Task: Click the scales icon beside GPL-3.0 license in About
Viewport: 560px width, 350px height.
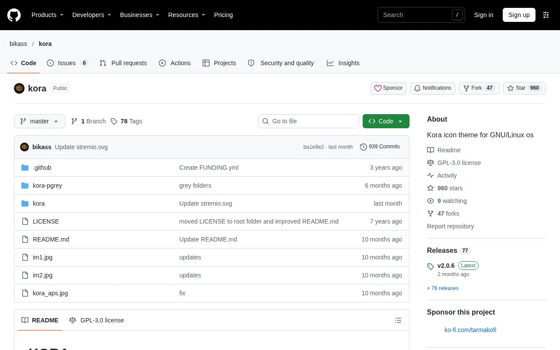Action: (430, 163)
